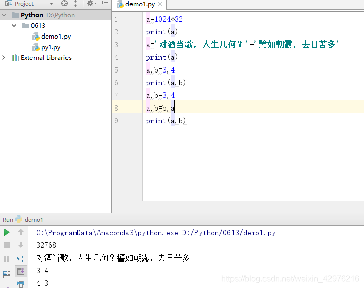Rerun demo1 with green play button
The image size is (364, 288).
pyautogui.click(x=7, y=232)
